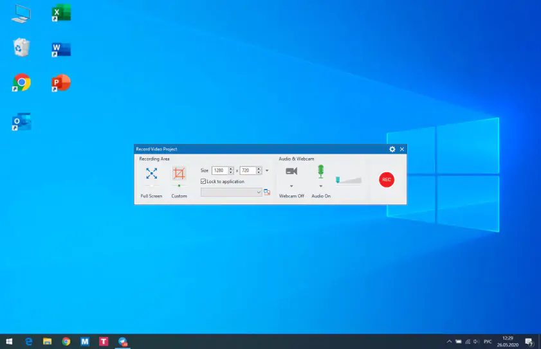The image size is (541, 349).
Task: Expand webcam options dropdown arrow
Action: [x=291, y=186]
